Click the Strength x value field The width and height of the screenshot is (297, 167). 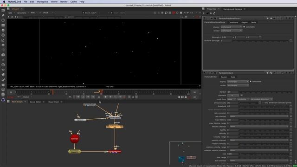coord(227,37)
